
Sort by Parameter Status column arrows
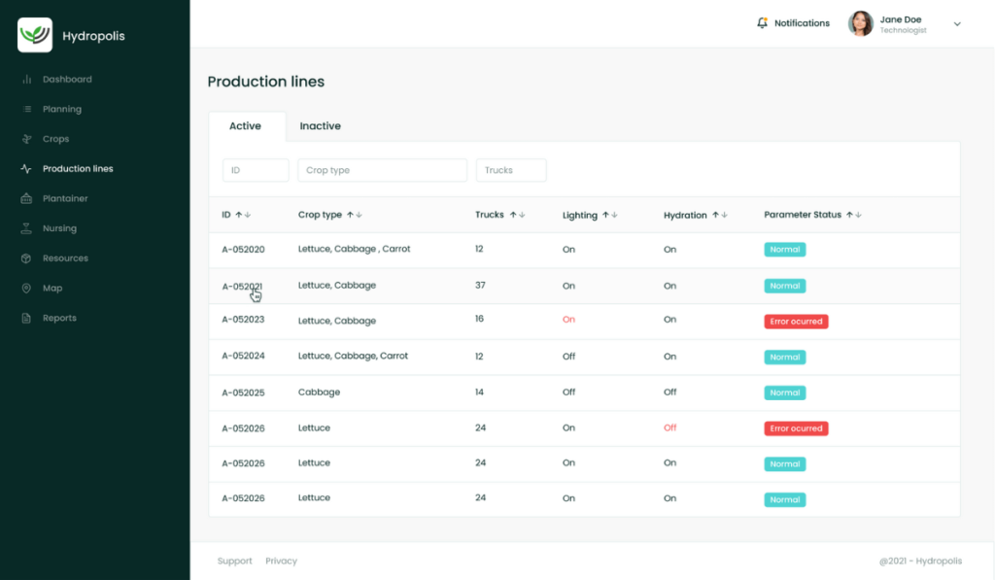pos(854,215)
